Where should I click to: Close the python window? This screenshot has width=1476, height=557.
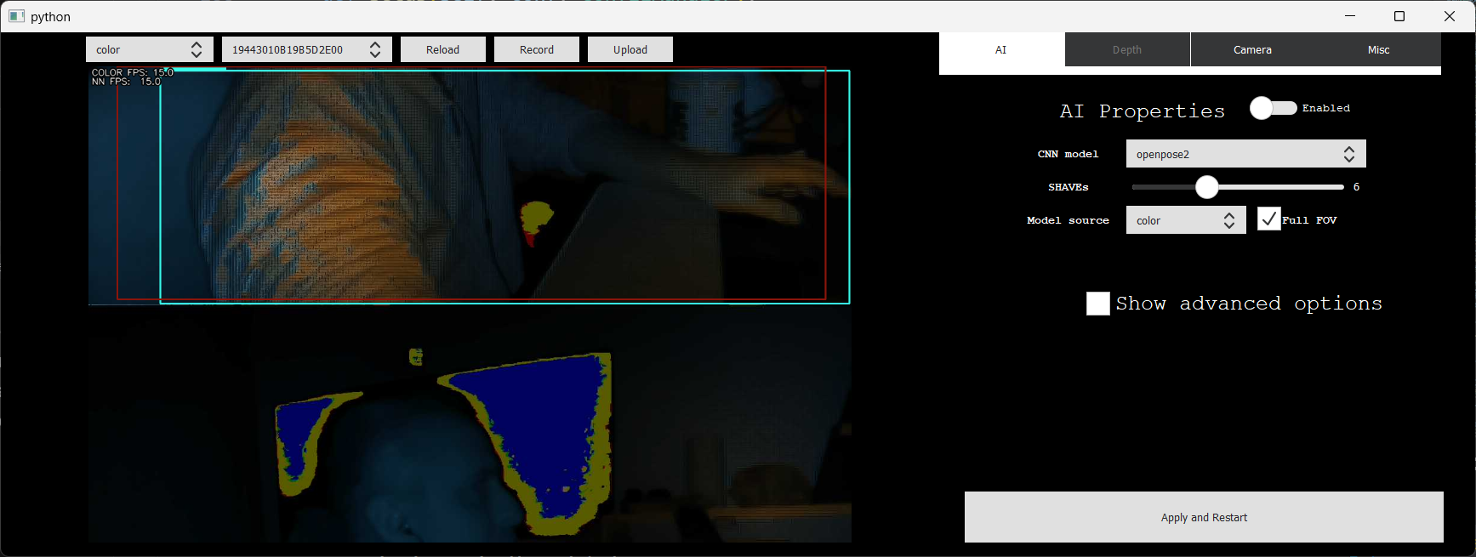pyautogui.click(x=1450, y=16)
